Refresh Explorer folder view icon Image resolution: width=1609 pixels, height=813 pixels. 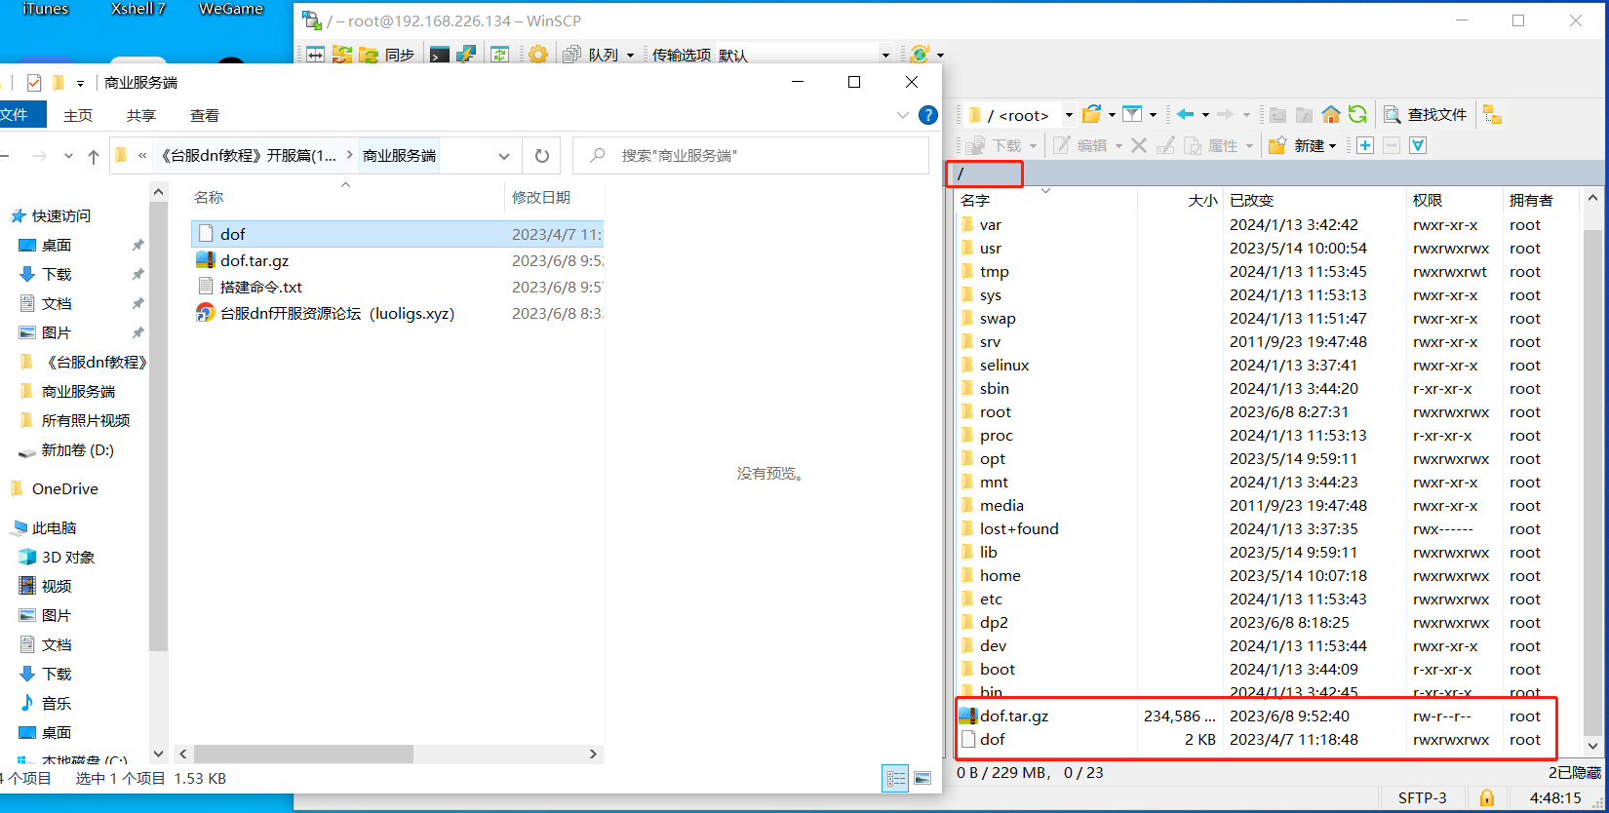pos(542,156)
